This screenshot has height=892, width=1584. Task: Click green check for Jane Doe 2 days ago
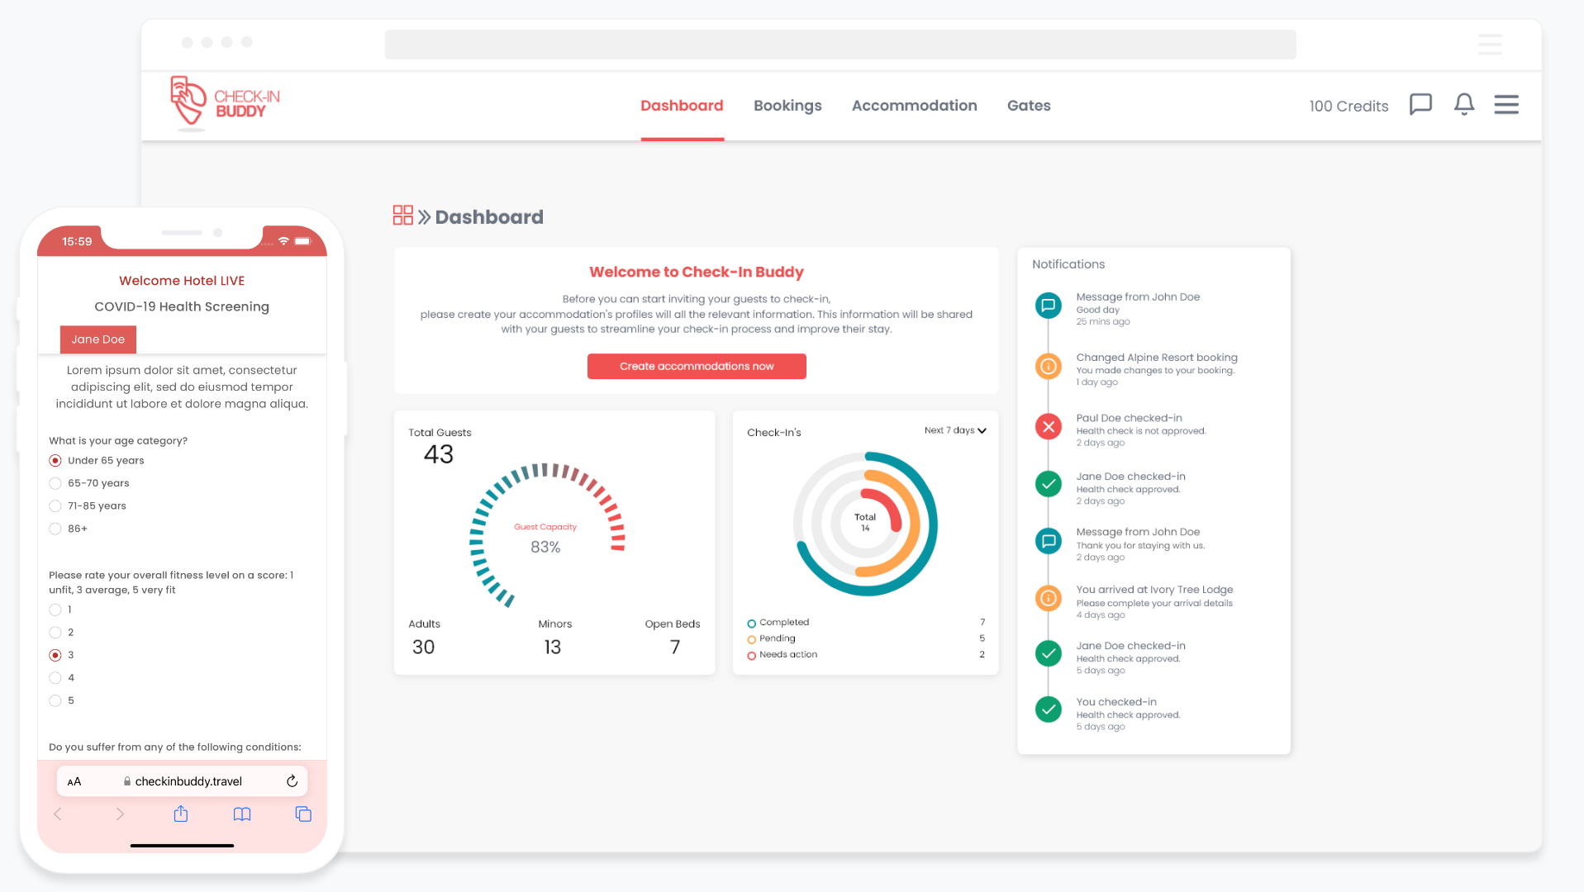point(1049,484)
